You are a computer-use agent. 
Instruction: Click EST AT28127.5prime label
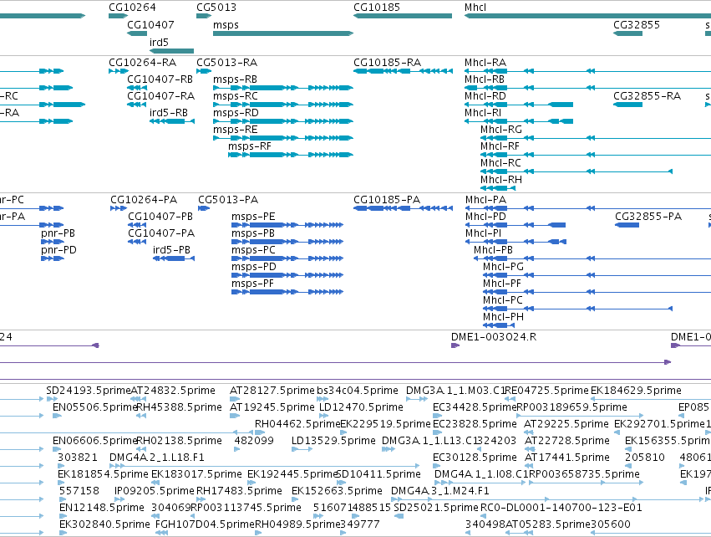click(x=272, y=391)
